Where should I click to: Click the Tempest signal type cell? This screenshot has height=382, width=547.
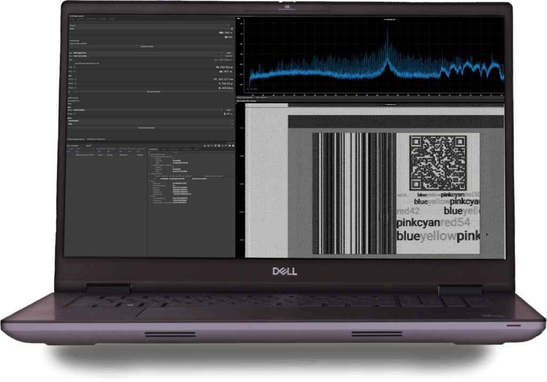[x=140, y=155]
